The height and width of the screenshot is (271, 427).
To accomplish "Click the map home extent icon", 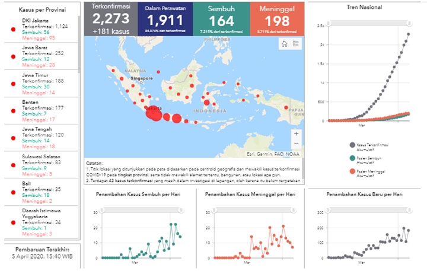I will point(284,44).
